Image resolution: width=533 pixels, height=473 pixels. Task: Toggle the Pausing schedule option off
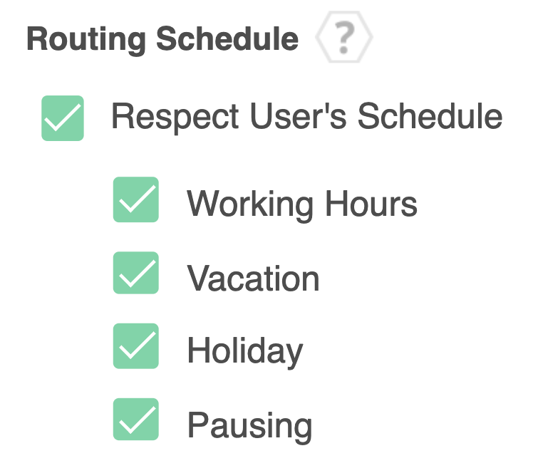[x=135, y=420]
